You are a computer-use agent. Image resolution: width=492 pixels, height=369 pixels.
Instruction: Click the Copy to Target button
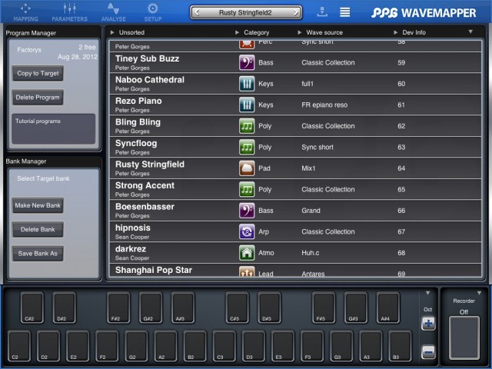38,74
